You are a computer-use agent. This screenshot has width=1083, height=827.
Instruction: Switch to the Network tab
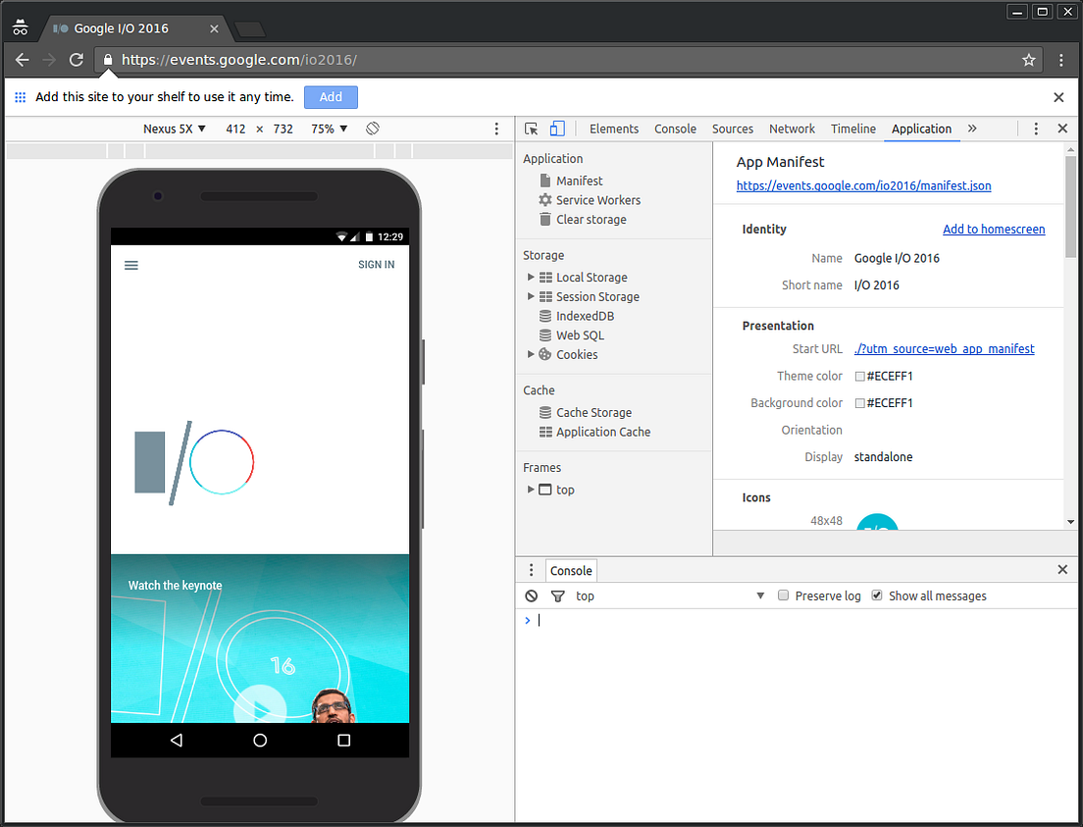click(x=792, y=129)
